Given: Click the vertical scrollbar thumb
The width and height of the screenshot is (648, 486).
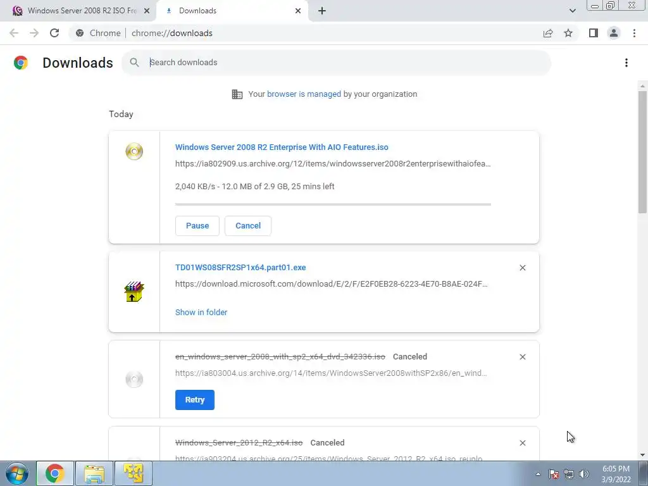Looking at the screenshot, I should pos(642,152).
